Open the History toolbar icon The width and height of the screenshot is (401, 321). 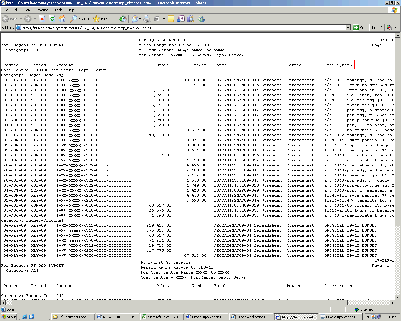[x=123, y=19]
